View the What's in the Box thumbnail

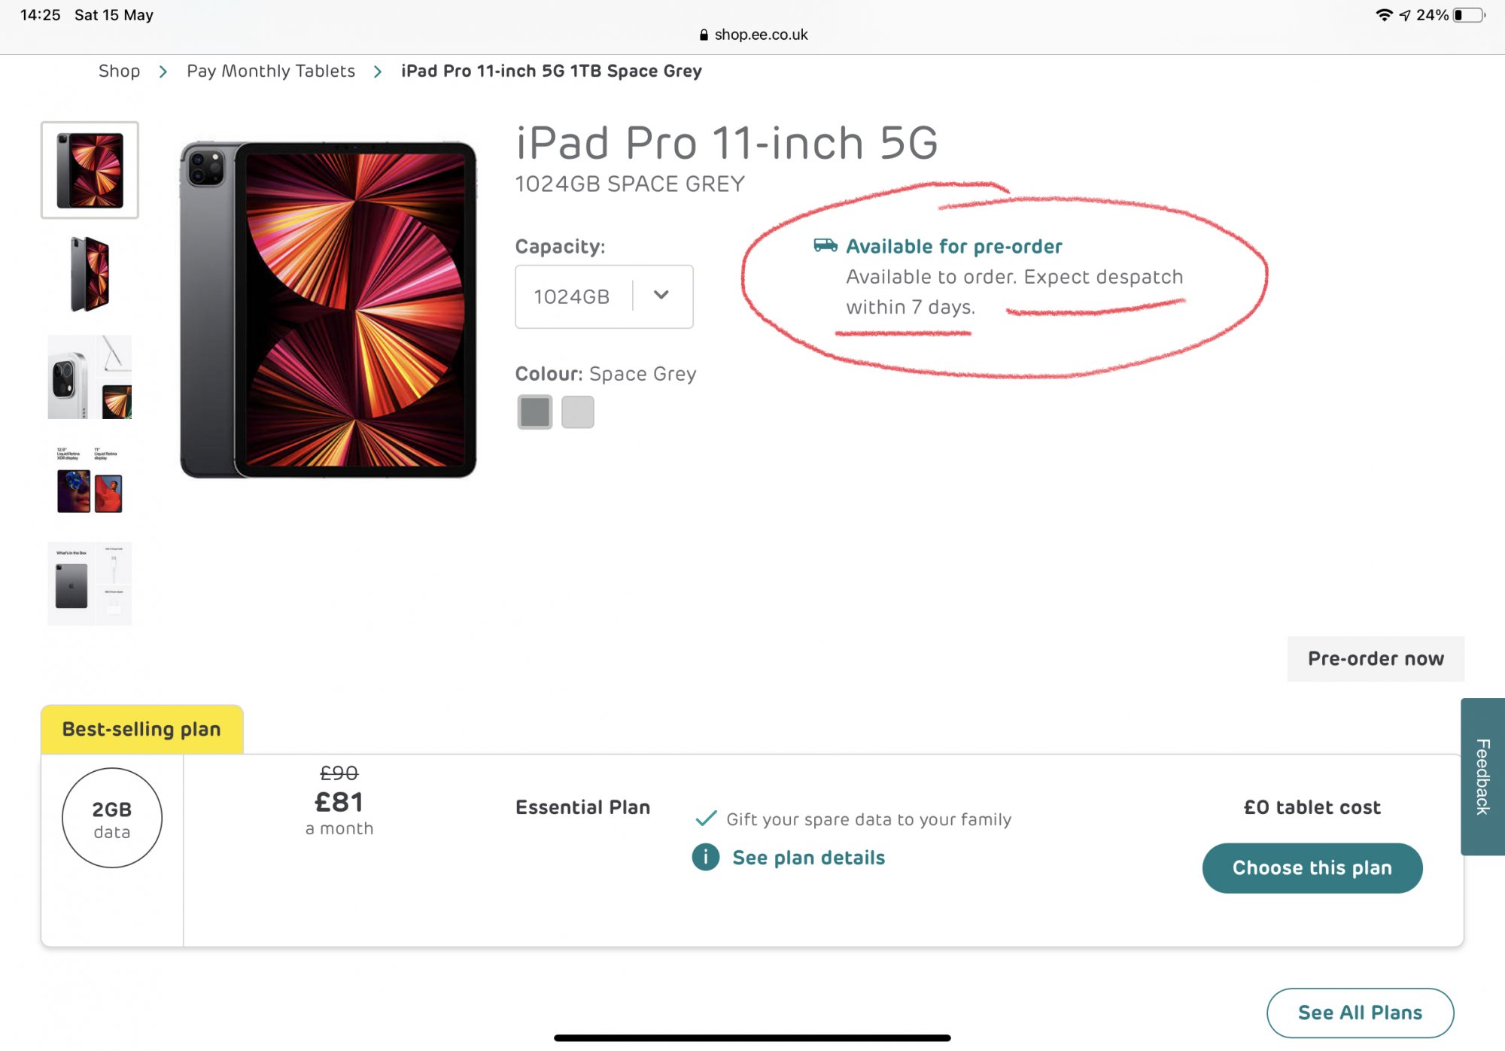point(90,583)
